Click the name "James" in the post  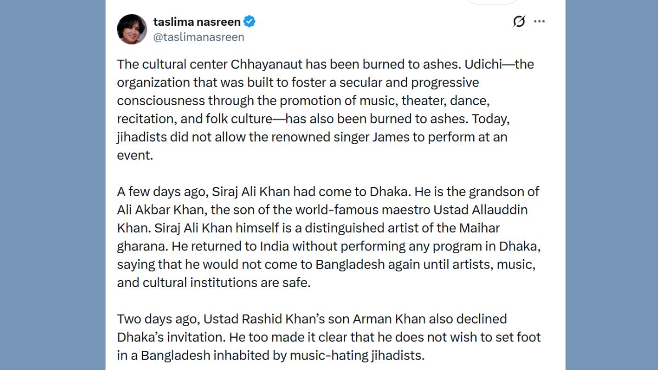(x=393, y=136)
